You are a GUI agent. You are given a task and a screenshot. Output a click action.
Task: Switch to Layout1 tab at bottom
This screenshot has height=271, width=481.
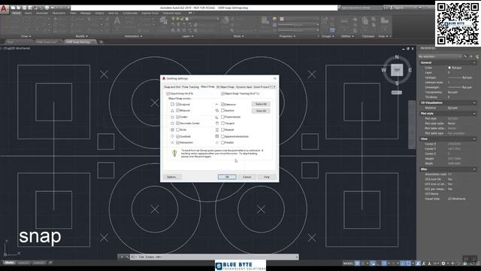(23, 263)
